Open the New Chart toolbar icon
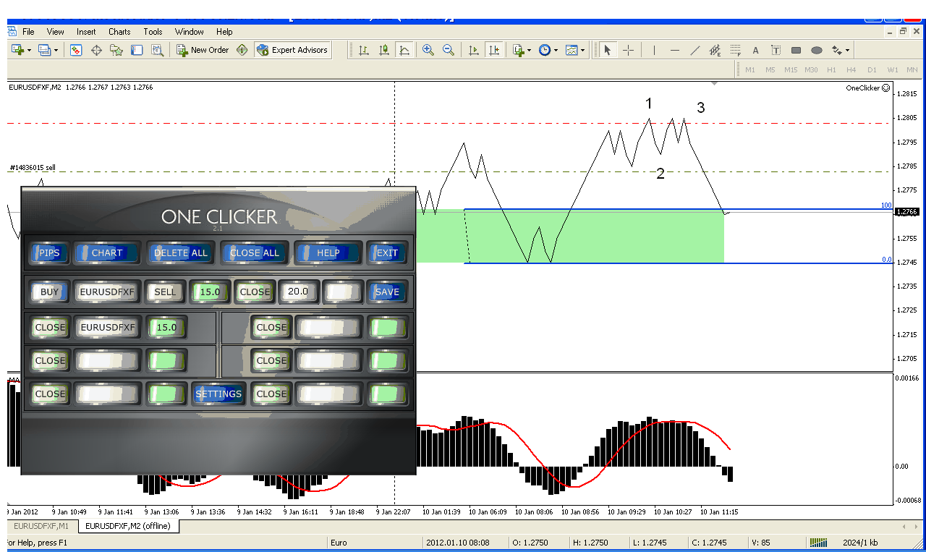The image size is (926, 552). click(17, 50)
